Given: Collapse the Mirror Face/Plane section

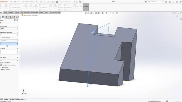Looking at the screenshot, I should (18, 26).
